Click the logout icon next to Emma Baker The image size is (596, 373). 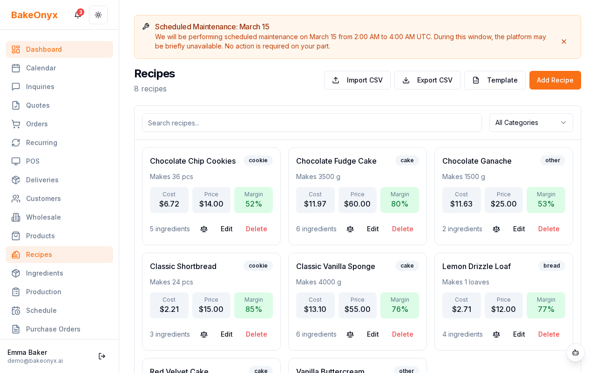coord(102,356)
